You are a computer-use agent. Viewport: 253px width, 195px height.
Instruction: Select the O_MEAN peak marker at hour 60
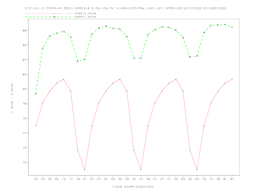tap(176, 79)
